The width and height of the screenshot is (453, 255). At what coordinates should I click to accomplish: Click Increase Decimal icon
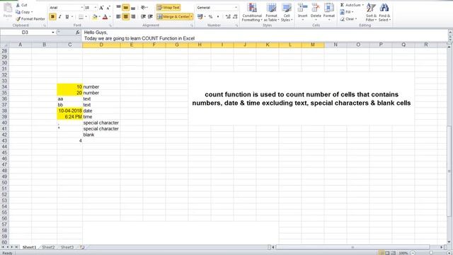(228, 17)
